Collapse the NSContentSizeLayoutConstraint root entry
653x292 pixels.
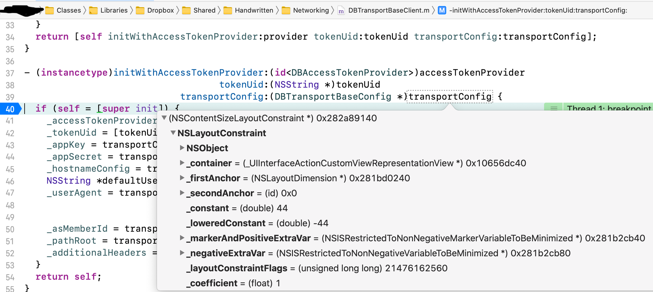164,118
